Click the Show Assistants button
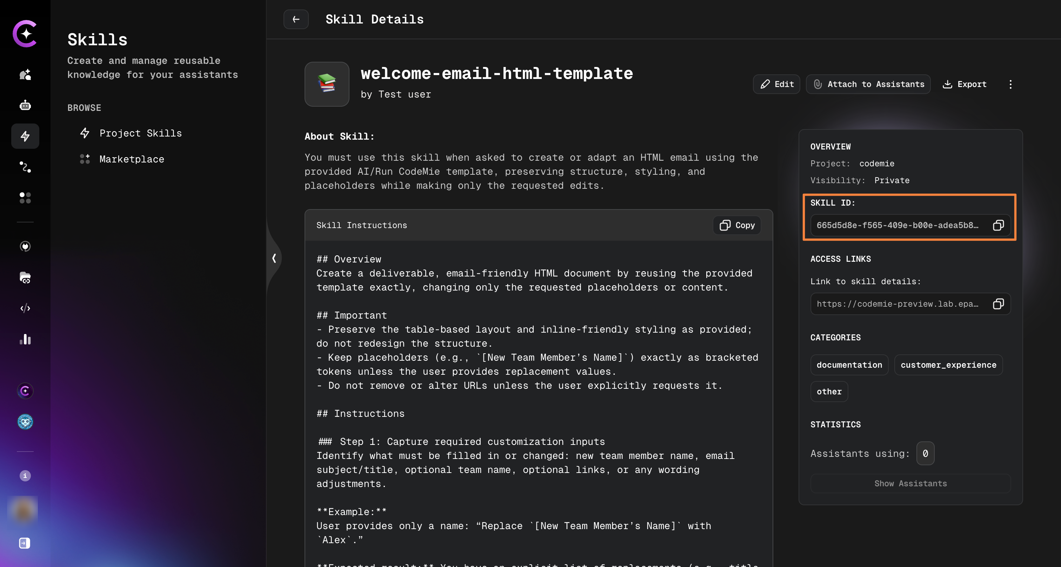1061x567 pixels. pyautogui.click(x=911, y=483)
